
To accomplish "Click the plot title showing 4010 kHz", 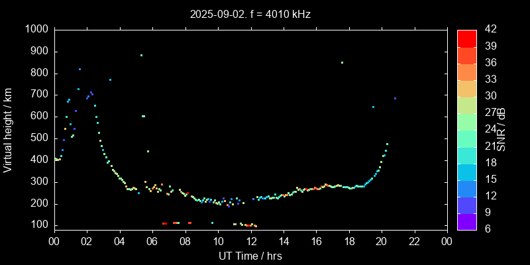I will (250, 13).
